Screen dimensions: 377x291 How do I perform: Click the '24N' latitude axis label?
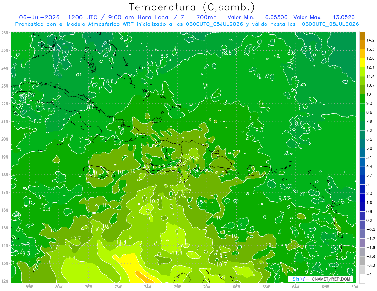click(x=4, y=68)
